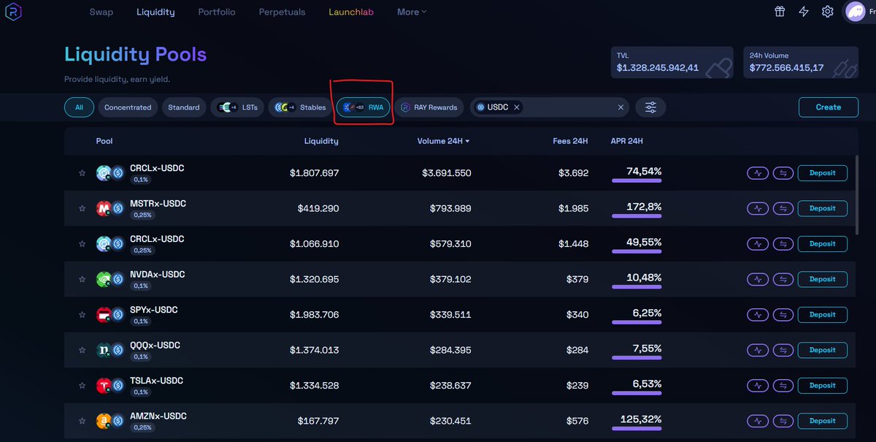The width and height of the screenshot is (876, 442).
Task: Select the RWA filter chip
Action: coord(364,107)
